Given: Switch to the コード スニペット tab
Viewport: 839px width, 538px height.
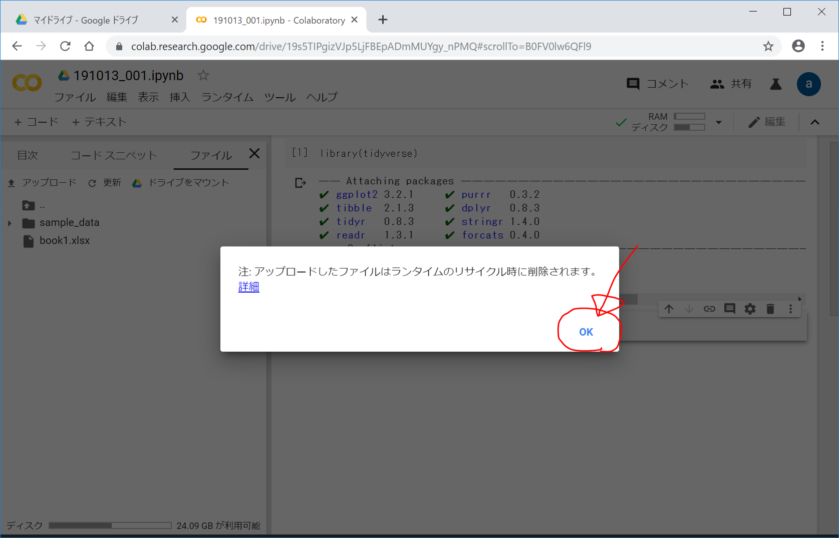Looking at the screenshot, I should (114, 155).
